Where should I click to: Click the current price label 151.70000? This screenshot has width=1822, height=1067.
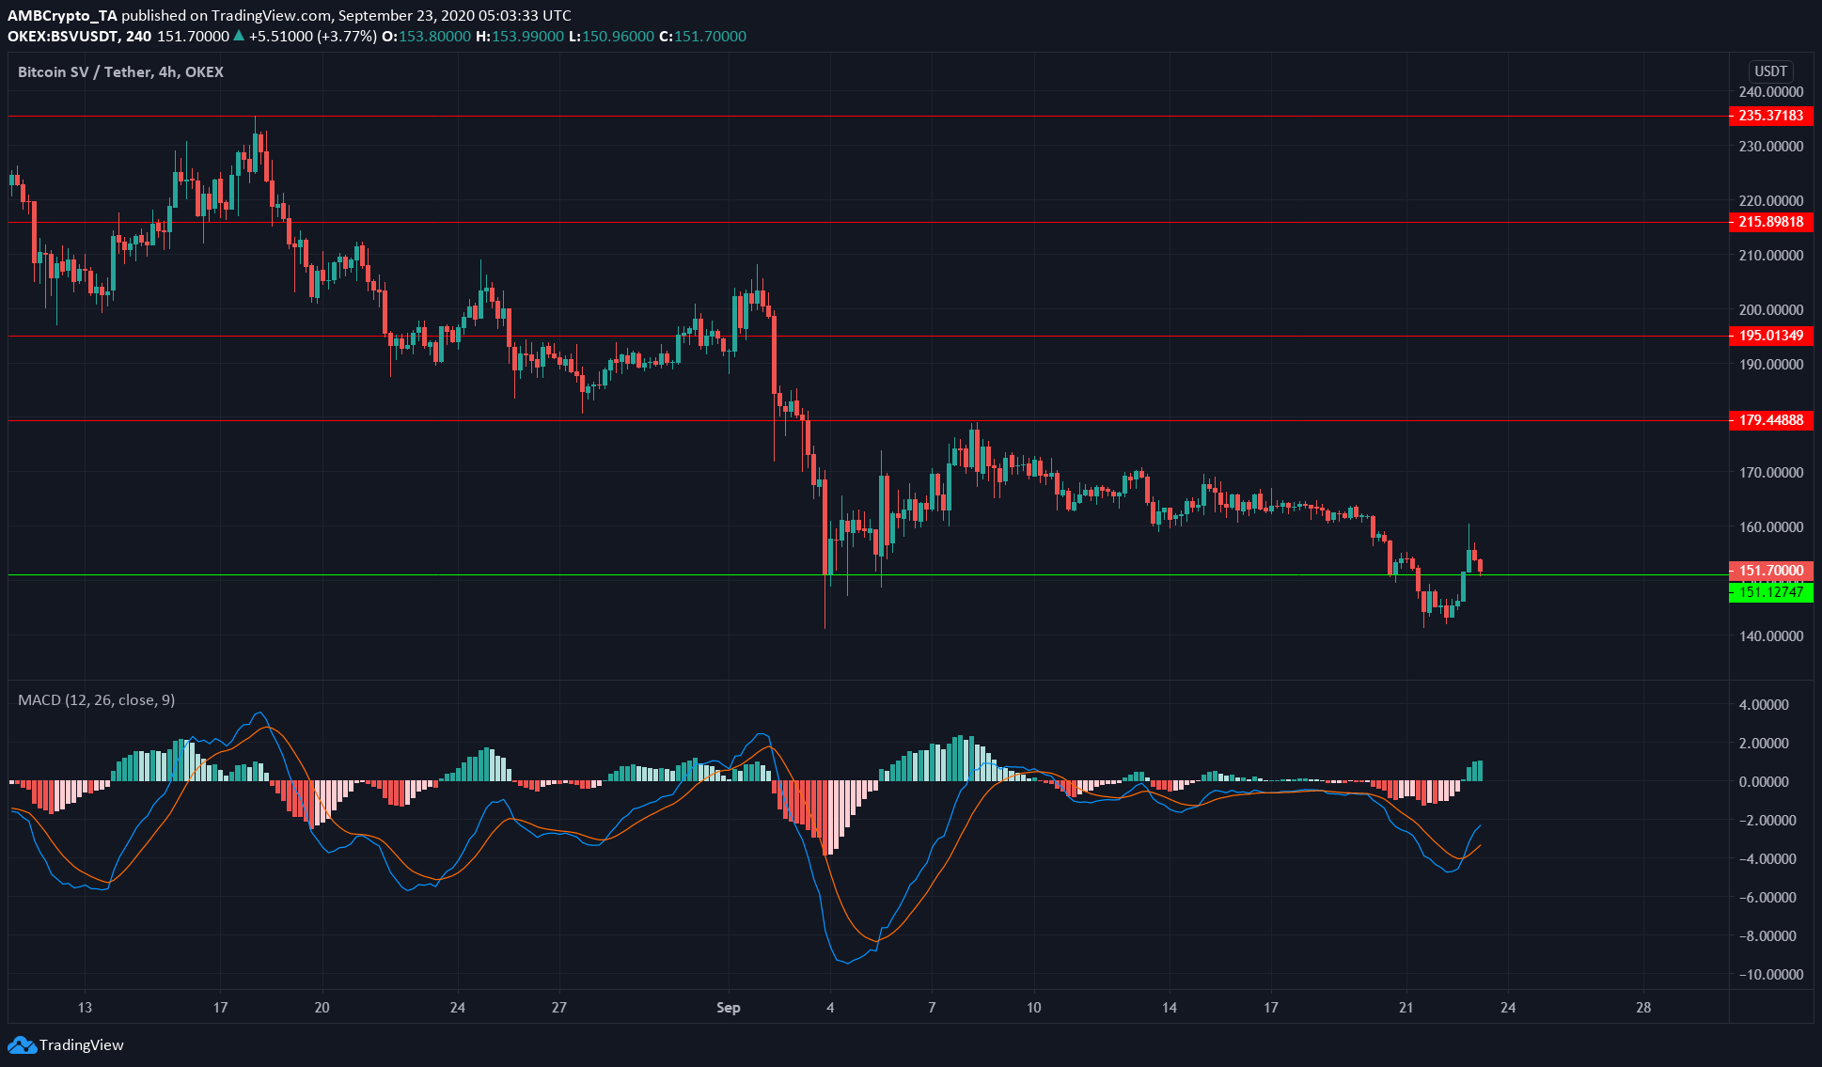tap(1771, 571)
